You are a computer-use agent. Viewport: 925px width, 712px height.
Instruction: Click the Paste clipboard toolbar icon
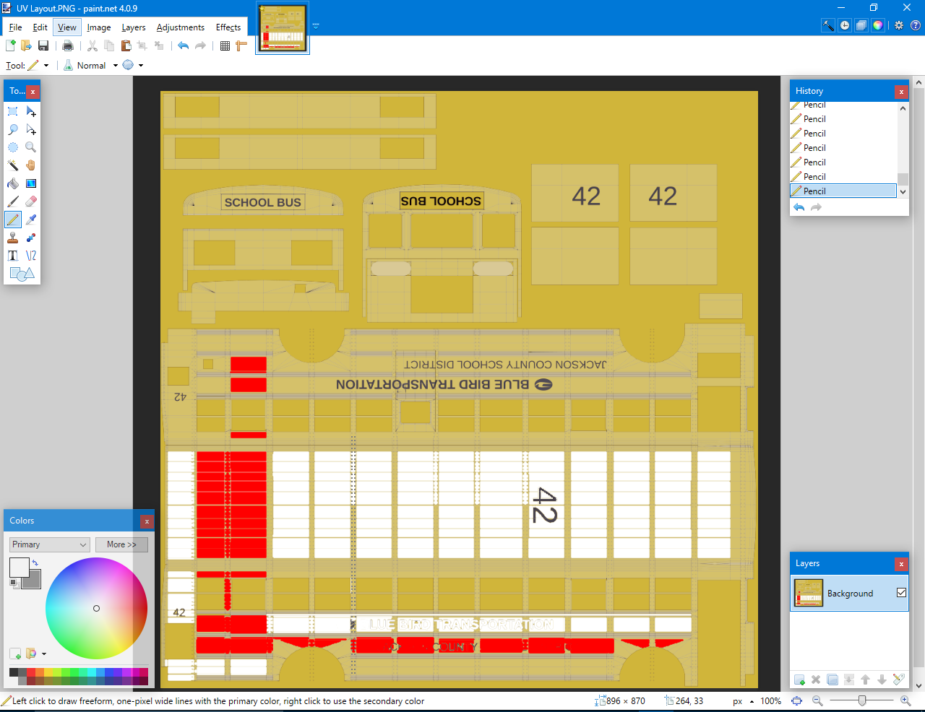(x=126, y=45)
